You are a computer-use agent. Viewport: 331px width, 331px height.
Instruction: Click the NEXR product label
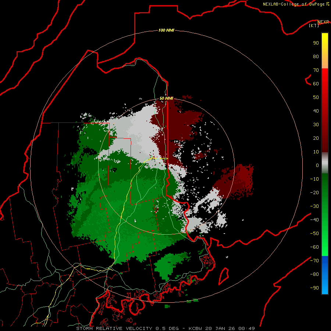click(x=323, y=22)
